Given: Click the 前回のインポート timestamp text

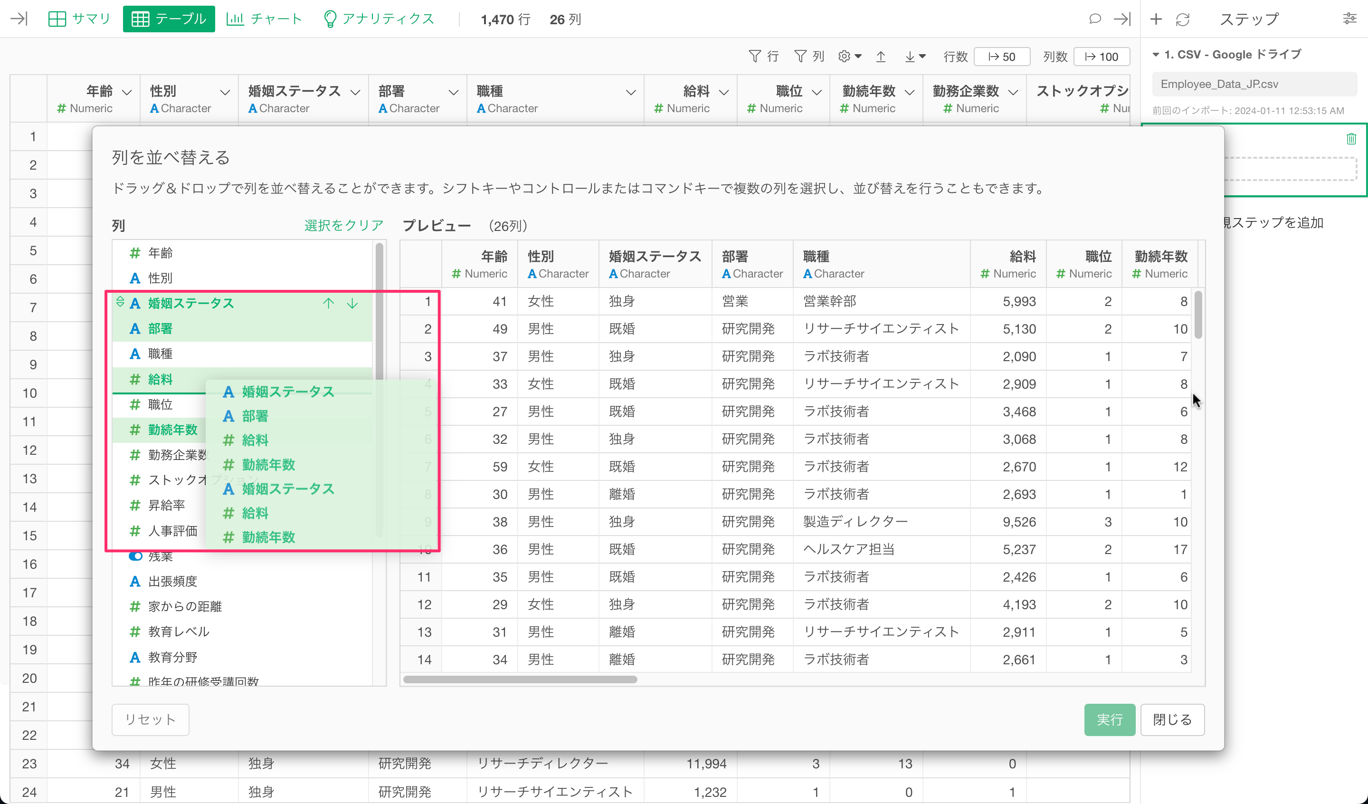Looking at the screenshot, I should (1248, 110).
